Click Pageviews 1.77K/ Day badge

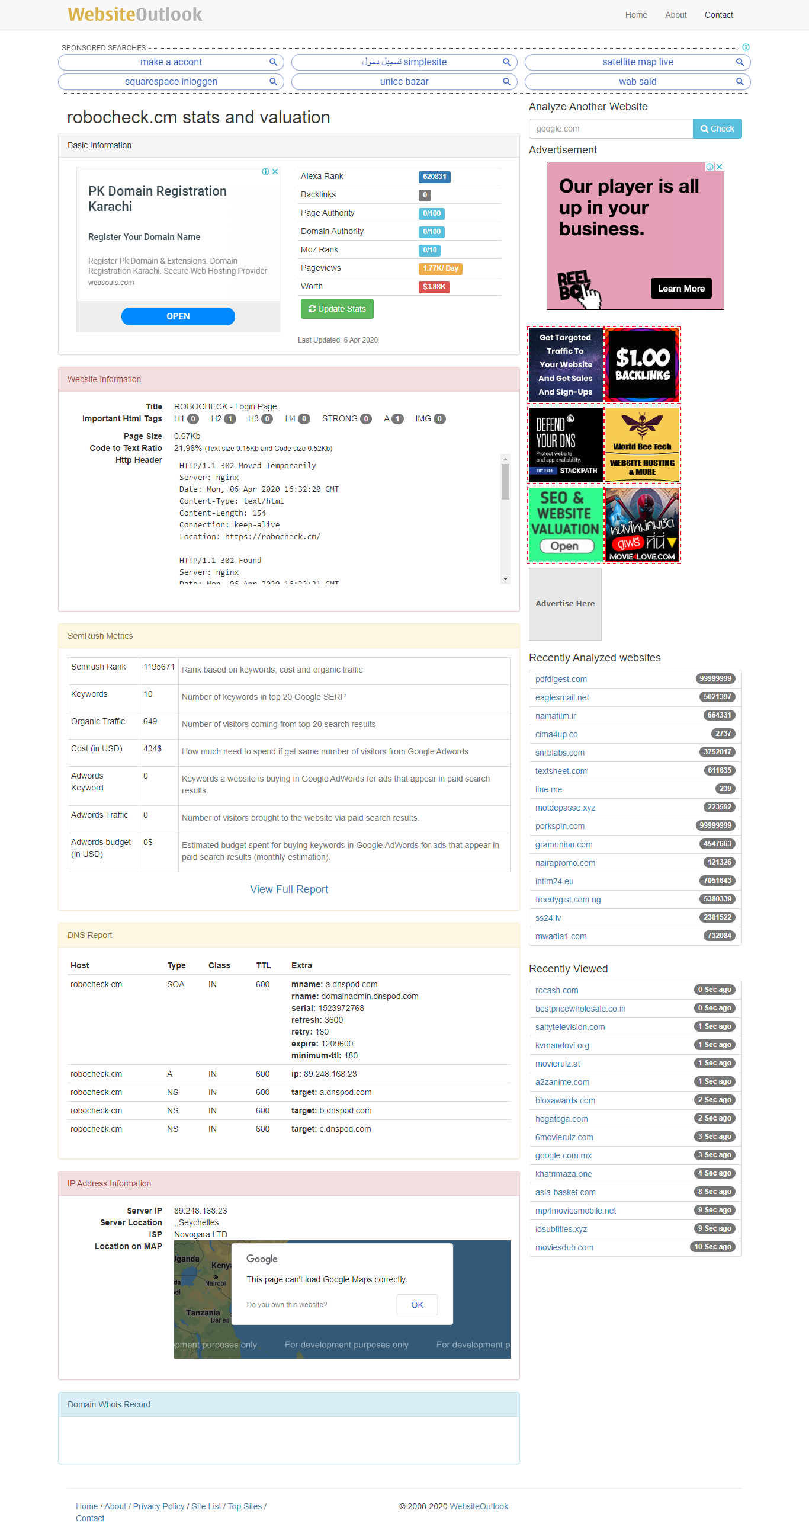pos(441,268)
